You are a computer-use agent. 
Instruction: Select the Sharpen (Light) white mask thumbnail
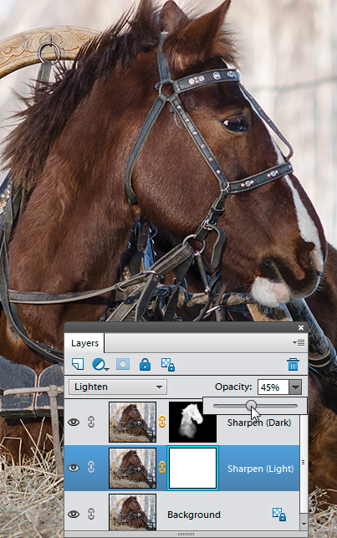(x=193, y=468)
